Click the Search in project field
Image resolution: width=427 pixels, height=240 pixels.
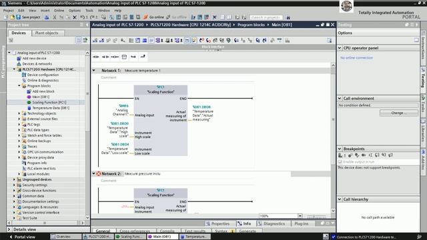(266, 17)
